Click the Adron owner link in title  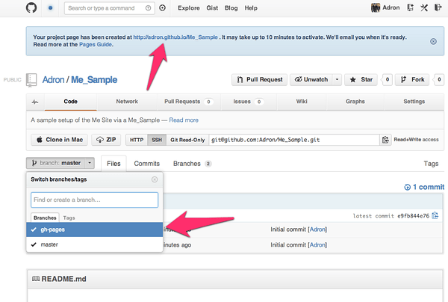54,80
